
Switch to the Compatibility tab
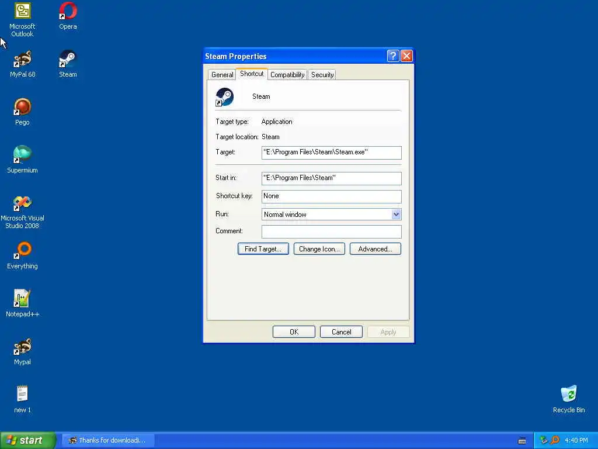pos(287,75)
